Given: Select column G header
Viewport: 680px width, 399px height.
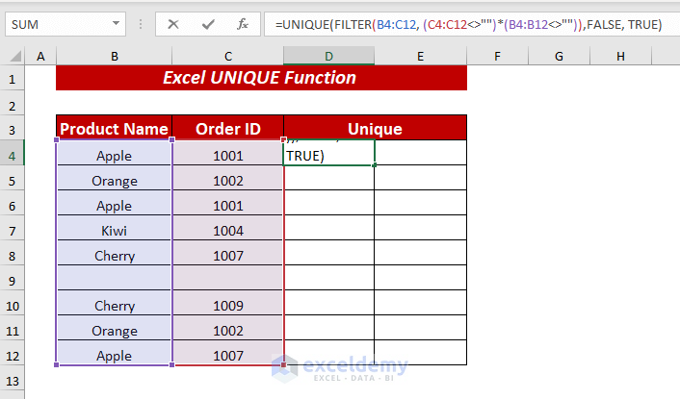Looking at the screenshot, I should [x=559, y=57].
